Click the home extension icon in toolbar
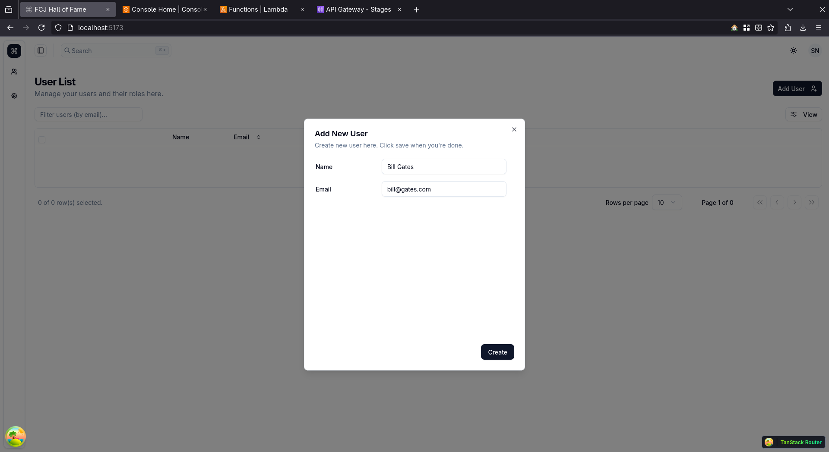This screenshot has height=452, width=829. pyautogui.click(x=734, y=28)
